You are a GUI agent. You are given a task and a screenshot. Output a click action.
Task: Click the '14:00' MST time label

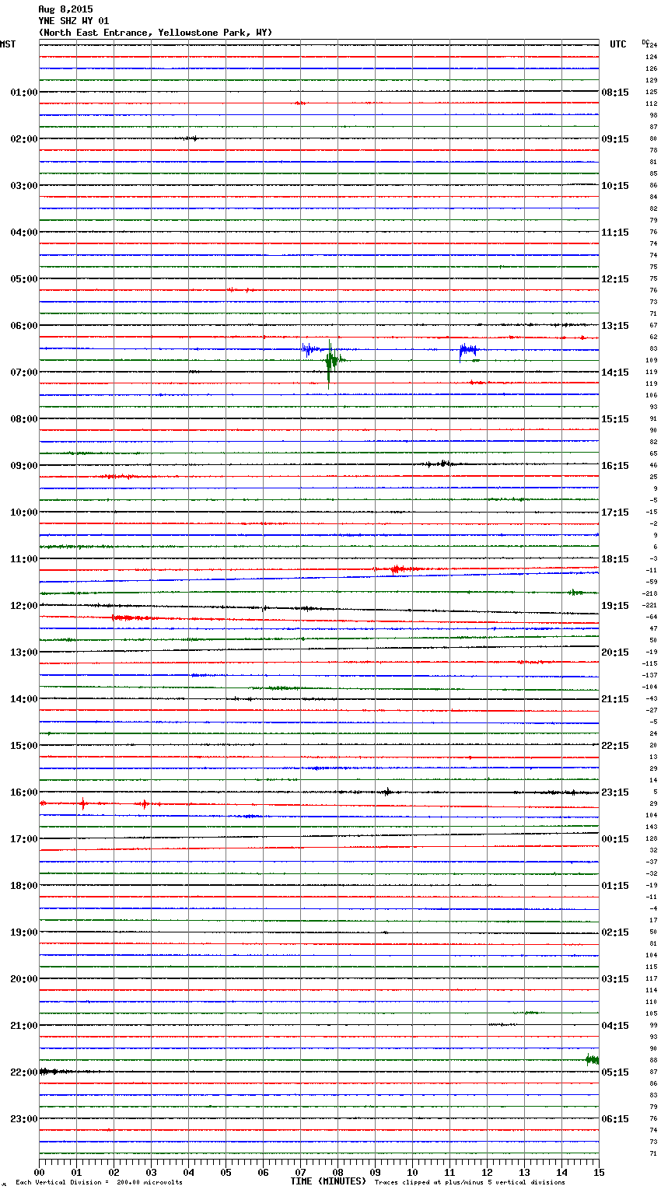point(23,699)
